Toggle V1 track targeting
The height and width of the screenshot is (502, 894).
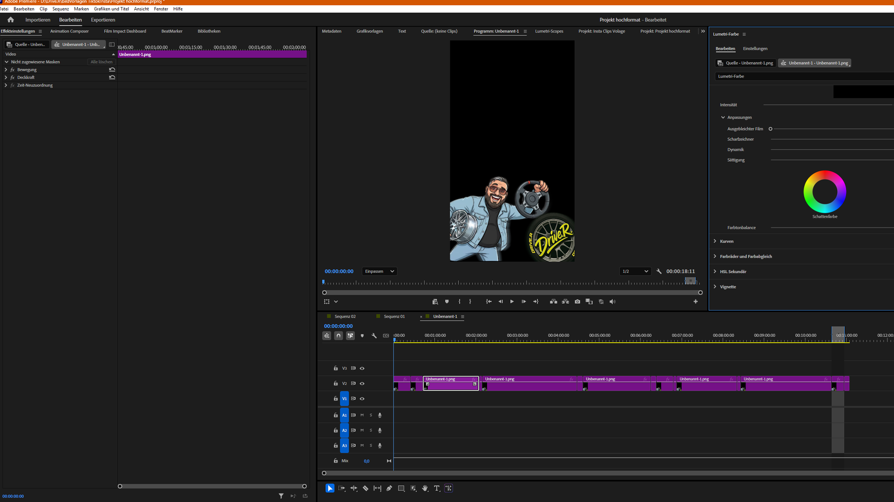click(345, 399)
